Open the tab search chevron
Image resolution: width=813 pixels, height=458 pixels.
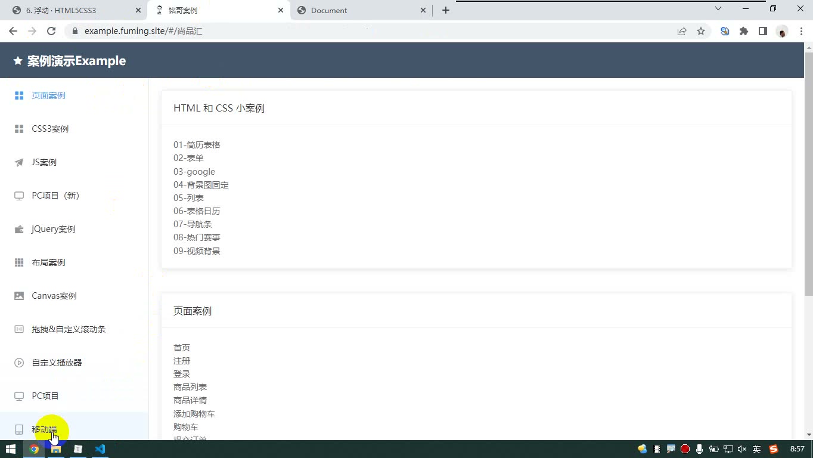(x=718, y=9)
